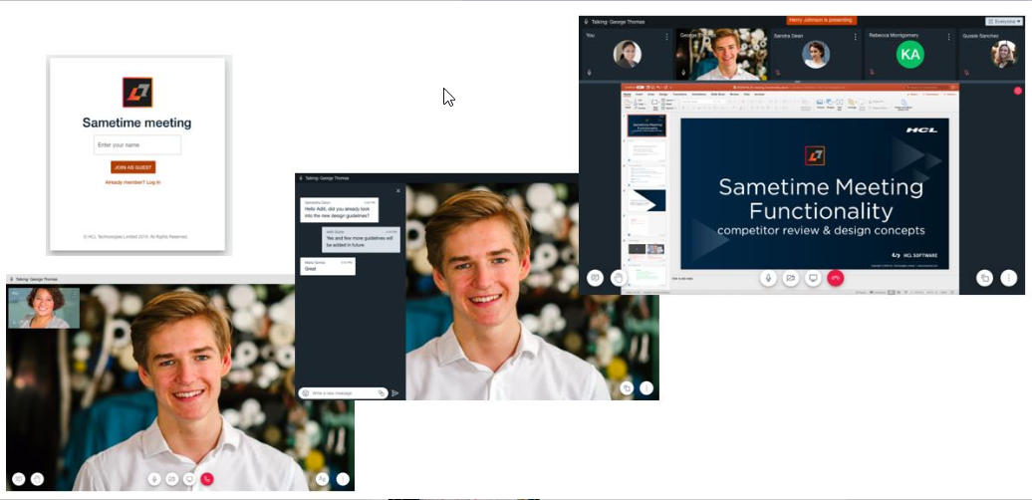Open layout icon in chat video window
The width and height of the screenshot is (1032, 500).
[x=627, y=388]
